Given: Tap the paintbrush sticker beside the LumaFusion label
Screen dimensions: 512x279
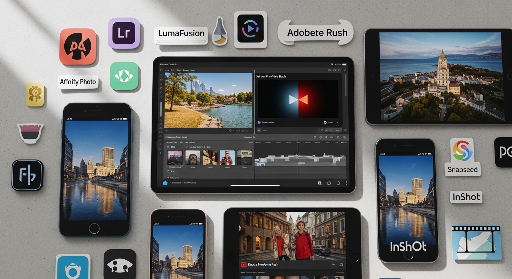Looking at the screenshot, I should tap(220, 32).
